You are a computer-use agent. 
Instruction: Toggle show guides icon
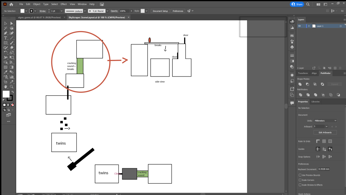point(318,149)
